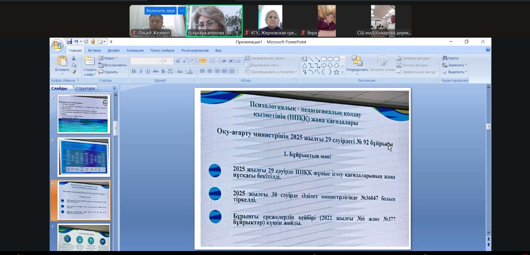Pick the five-point star shape
Viewport: 530px width, 255px height.
[337, 72]
